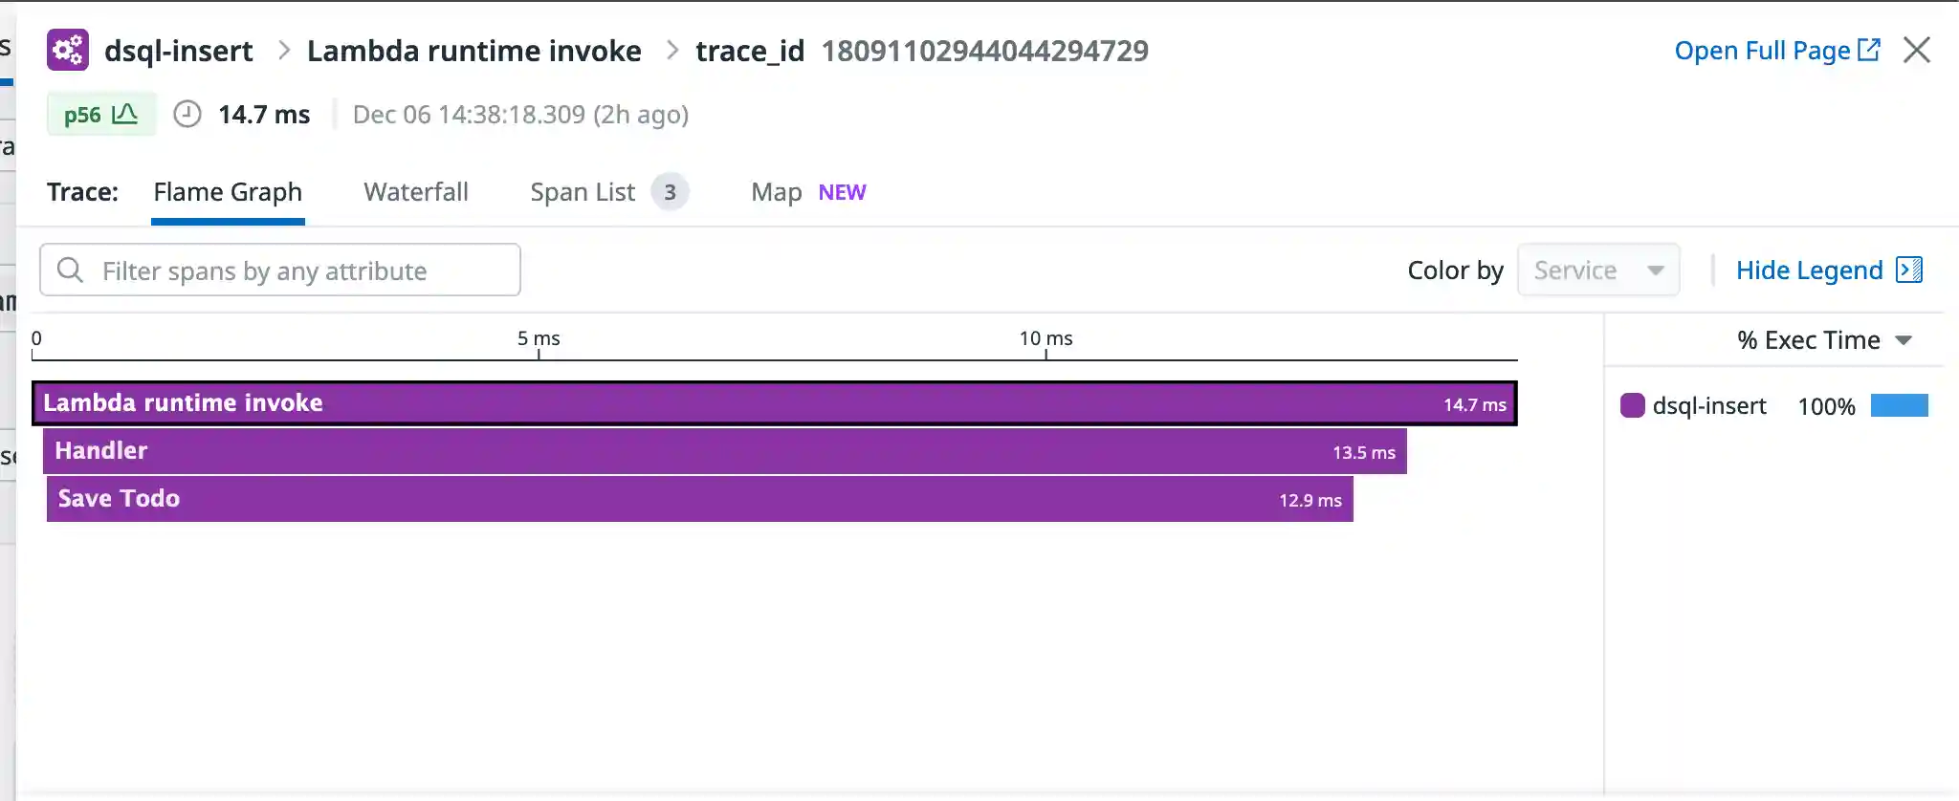The width and height of the screenshot is (1959, 801).
Task: Click the first breadcrumb chevron after dsql-insert
Action: [283, 50]
